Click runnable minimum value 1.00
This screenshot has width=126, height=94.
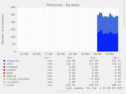pos(72,82)
